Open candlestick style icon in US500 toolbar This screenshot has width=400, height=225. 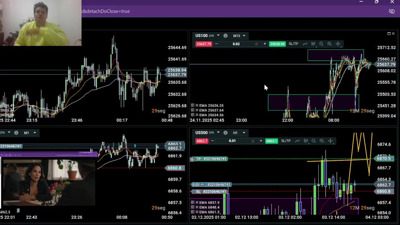click(306, 141)
